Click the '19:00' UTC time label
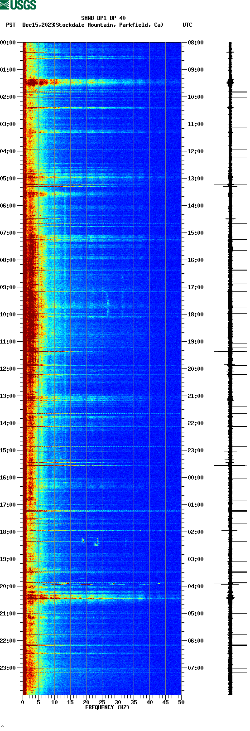The width and height of the screenshot is (250, 731). coord(195,342)
